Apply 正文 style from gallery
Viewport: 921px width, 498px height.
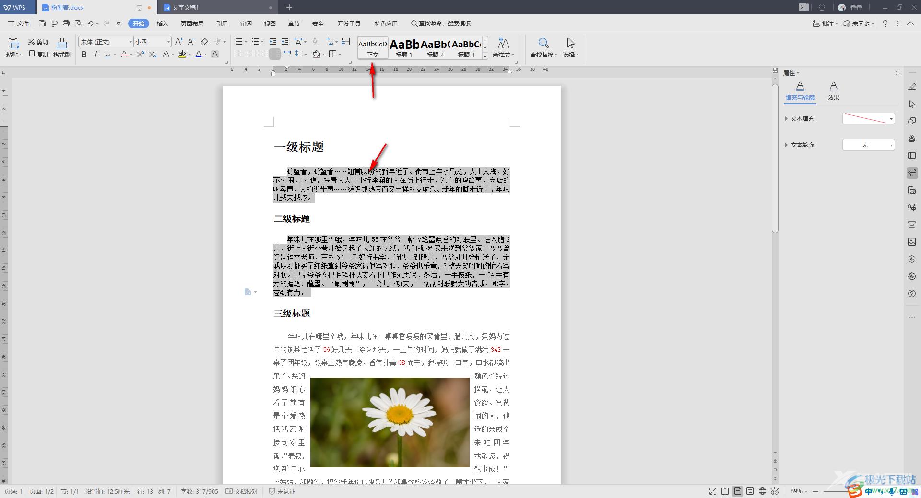(x=373, y=48)
